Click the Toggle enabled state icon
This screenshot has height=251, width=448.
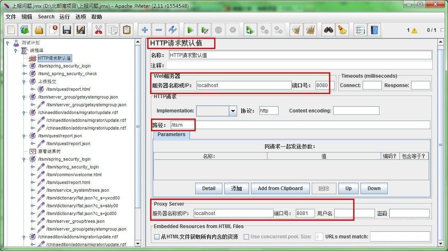click(173, 29)
